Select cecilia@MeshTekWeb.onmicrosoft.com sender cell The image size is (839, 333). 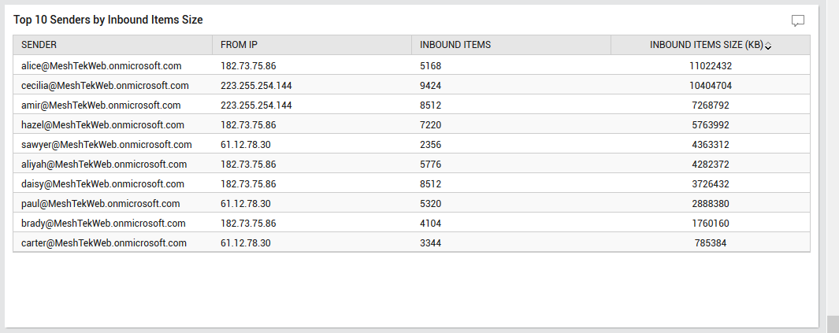[x=105, y=86]
